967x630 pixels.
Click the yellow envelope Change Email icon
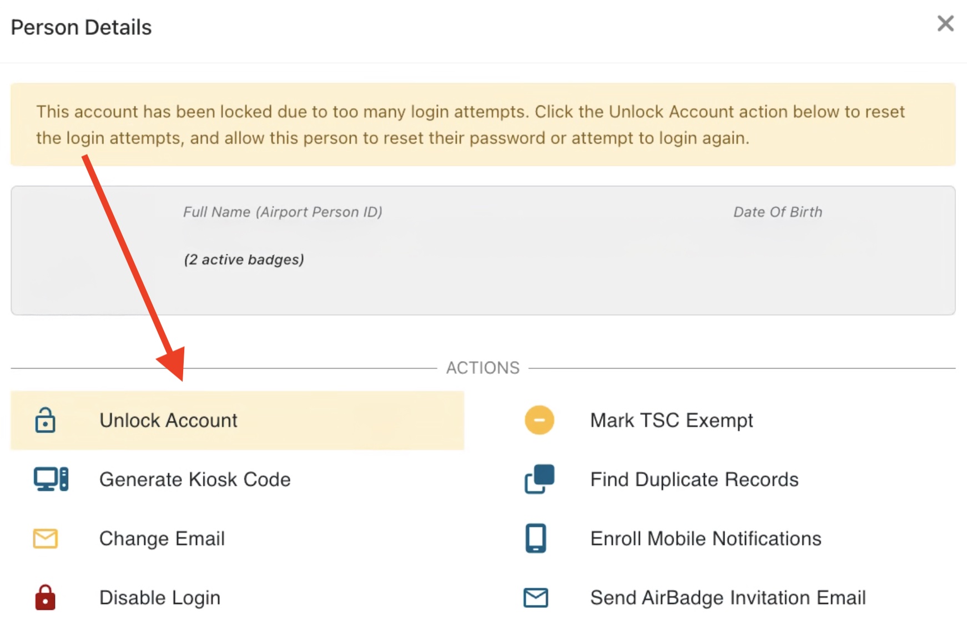point(45,538)
